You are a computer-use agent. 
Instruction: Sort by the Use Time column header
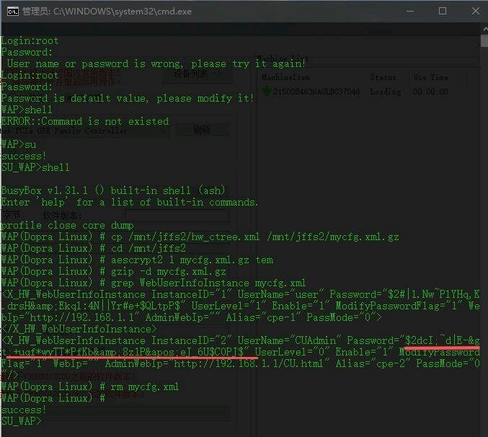coord(431,77)
